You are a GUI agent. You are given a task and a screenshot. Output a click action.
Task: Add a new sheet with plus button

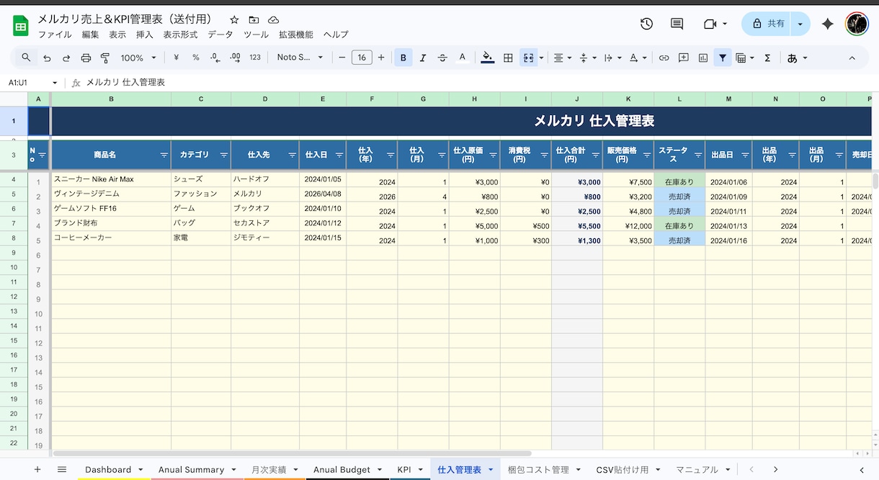pyautogui.click(x=37, y=469)
